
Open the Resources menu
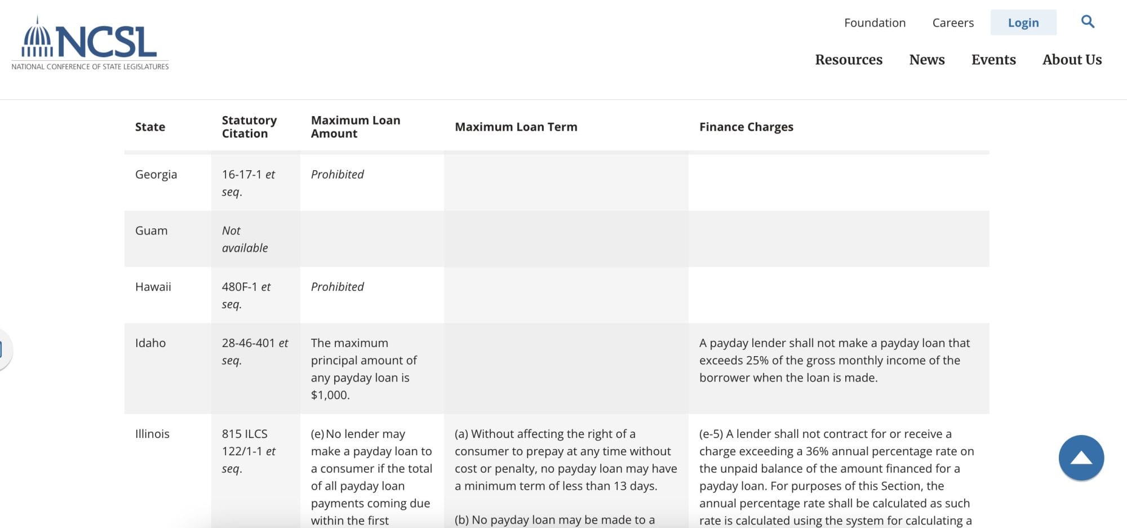[849, 60]
